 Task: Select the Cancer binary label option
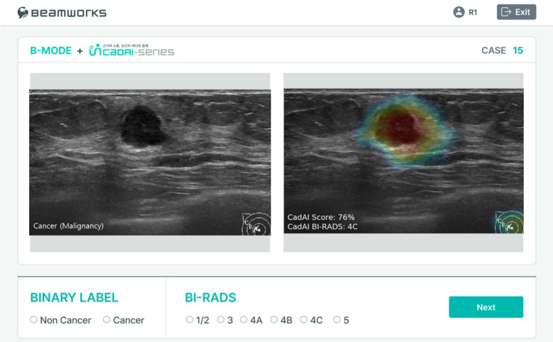coord(107,320)
